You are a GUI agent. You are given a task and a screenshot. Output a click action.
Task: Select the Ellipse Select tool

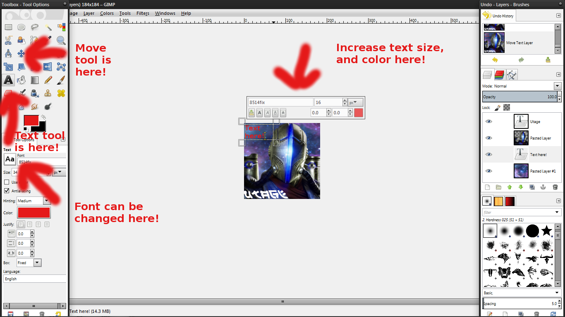click(22, 27)
